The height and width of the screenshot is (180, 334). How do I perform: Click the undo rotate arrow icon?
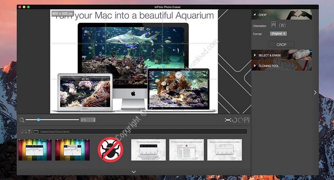click(x=235, y=120)
